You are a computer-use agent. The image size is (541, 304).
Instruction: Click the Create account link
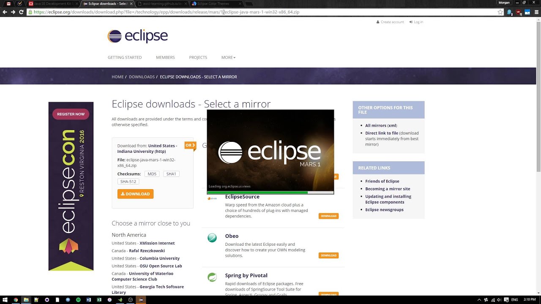pos(390,22)
